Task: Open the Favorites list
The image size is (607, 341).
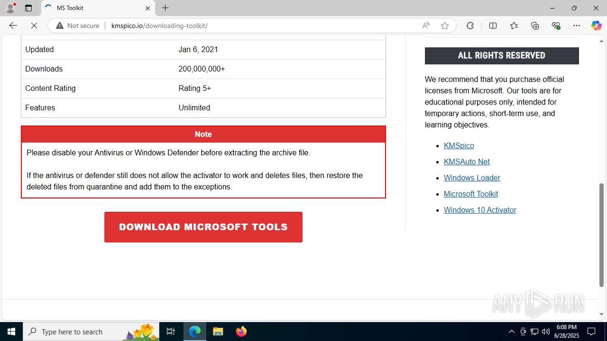Action: 514,26
